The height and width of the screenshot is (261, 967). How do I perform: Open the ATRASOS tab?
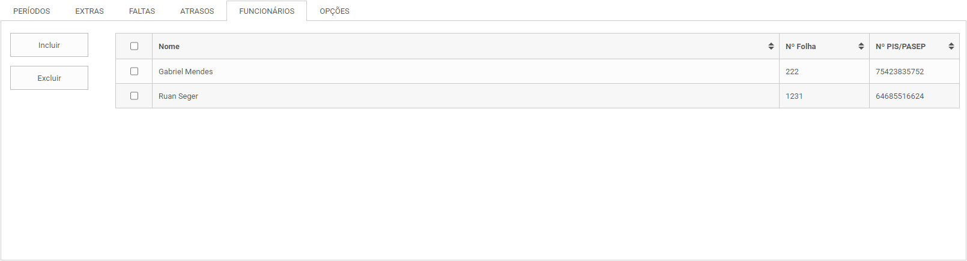[x=197, y=11]
